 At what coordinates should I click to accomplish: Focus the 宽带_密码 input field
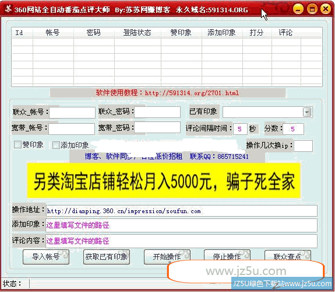157,127
